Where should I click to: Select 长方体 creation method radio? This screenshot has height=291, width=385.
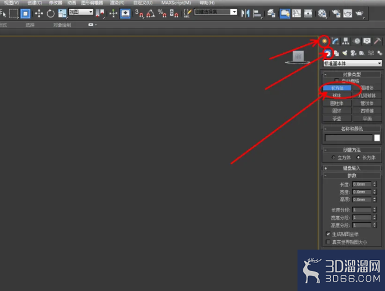pyautogui.click(x=358, y=157)
